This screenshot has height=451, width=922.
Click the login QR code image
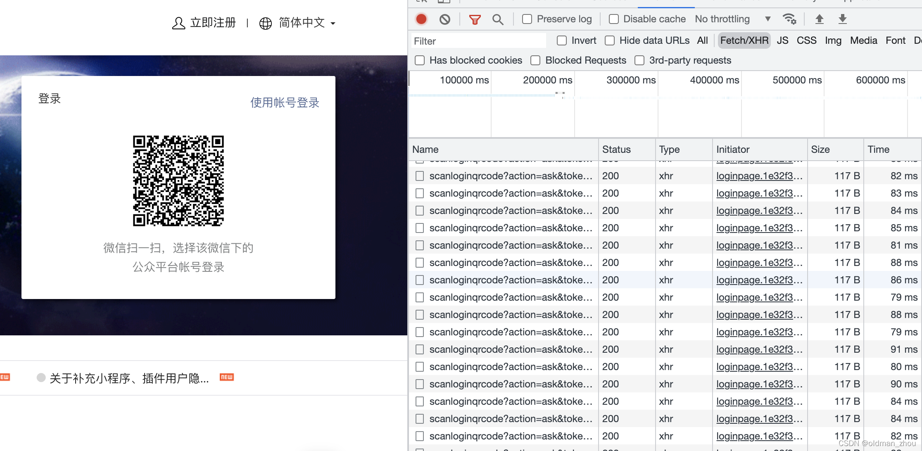pos(178,180)
